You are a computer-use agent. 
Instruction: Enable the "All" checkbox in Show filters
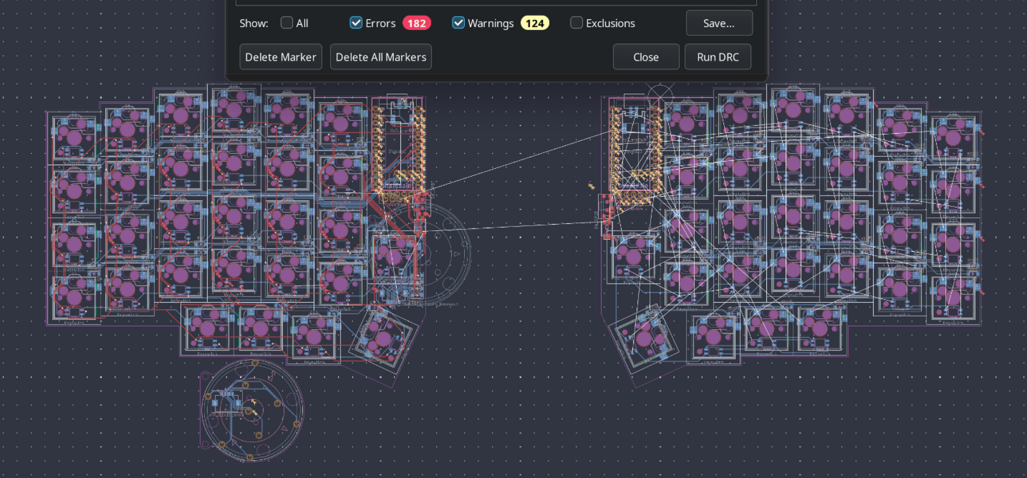pos(286,23)
